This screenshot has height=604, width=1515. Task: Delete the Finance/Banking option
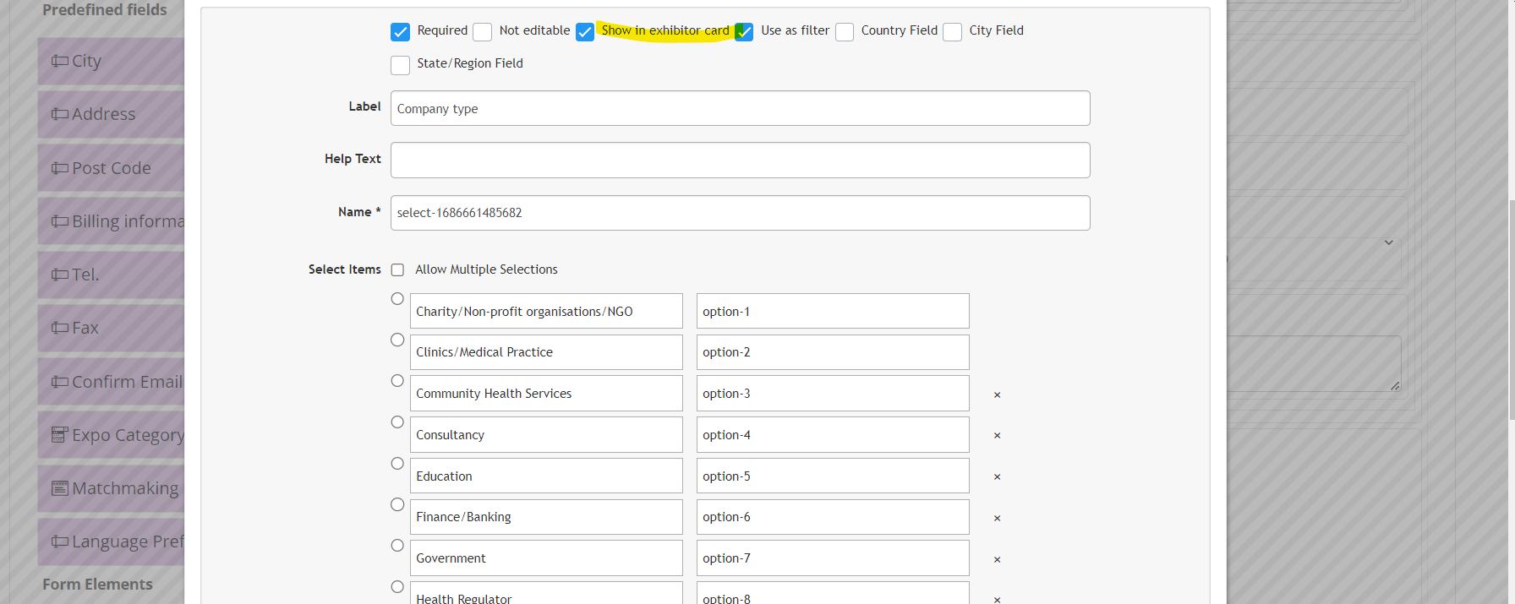pyautogui.click(x=997, y=519)
